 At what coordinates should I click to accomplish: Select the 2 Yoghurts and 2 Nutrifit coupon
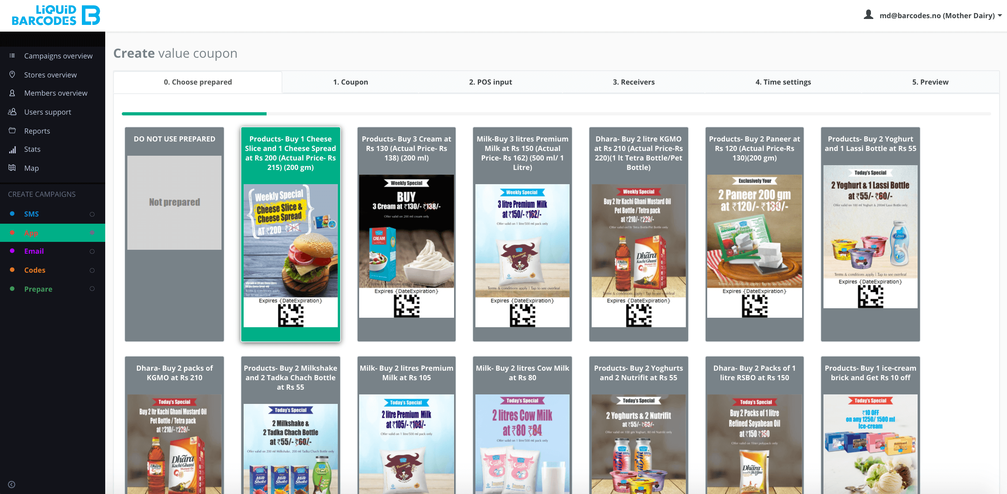click(x=639, y=425)
